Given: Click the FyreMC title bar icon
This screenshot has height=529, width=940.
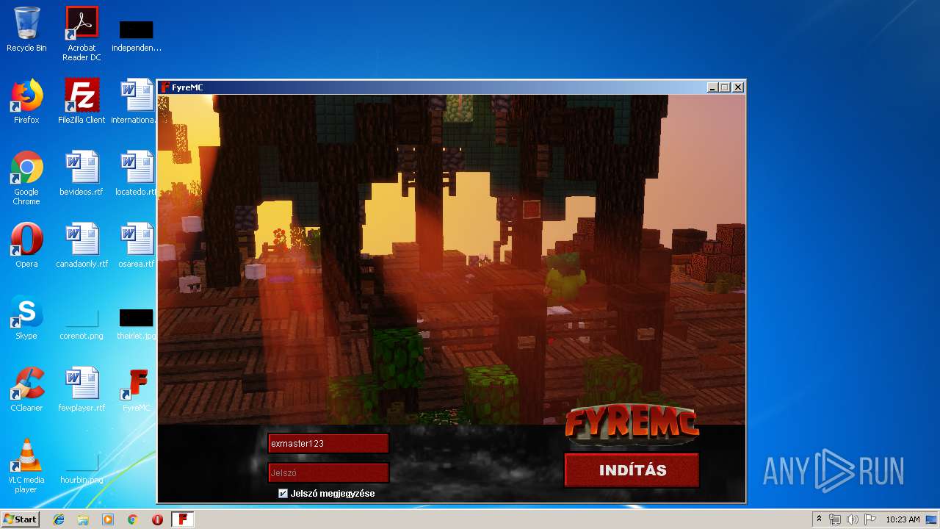Looking at the screenshot, I should click(165, 87).
